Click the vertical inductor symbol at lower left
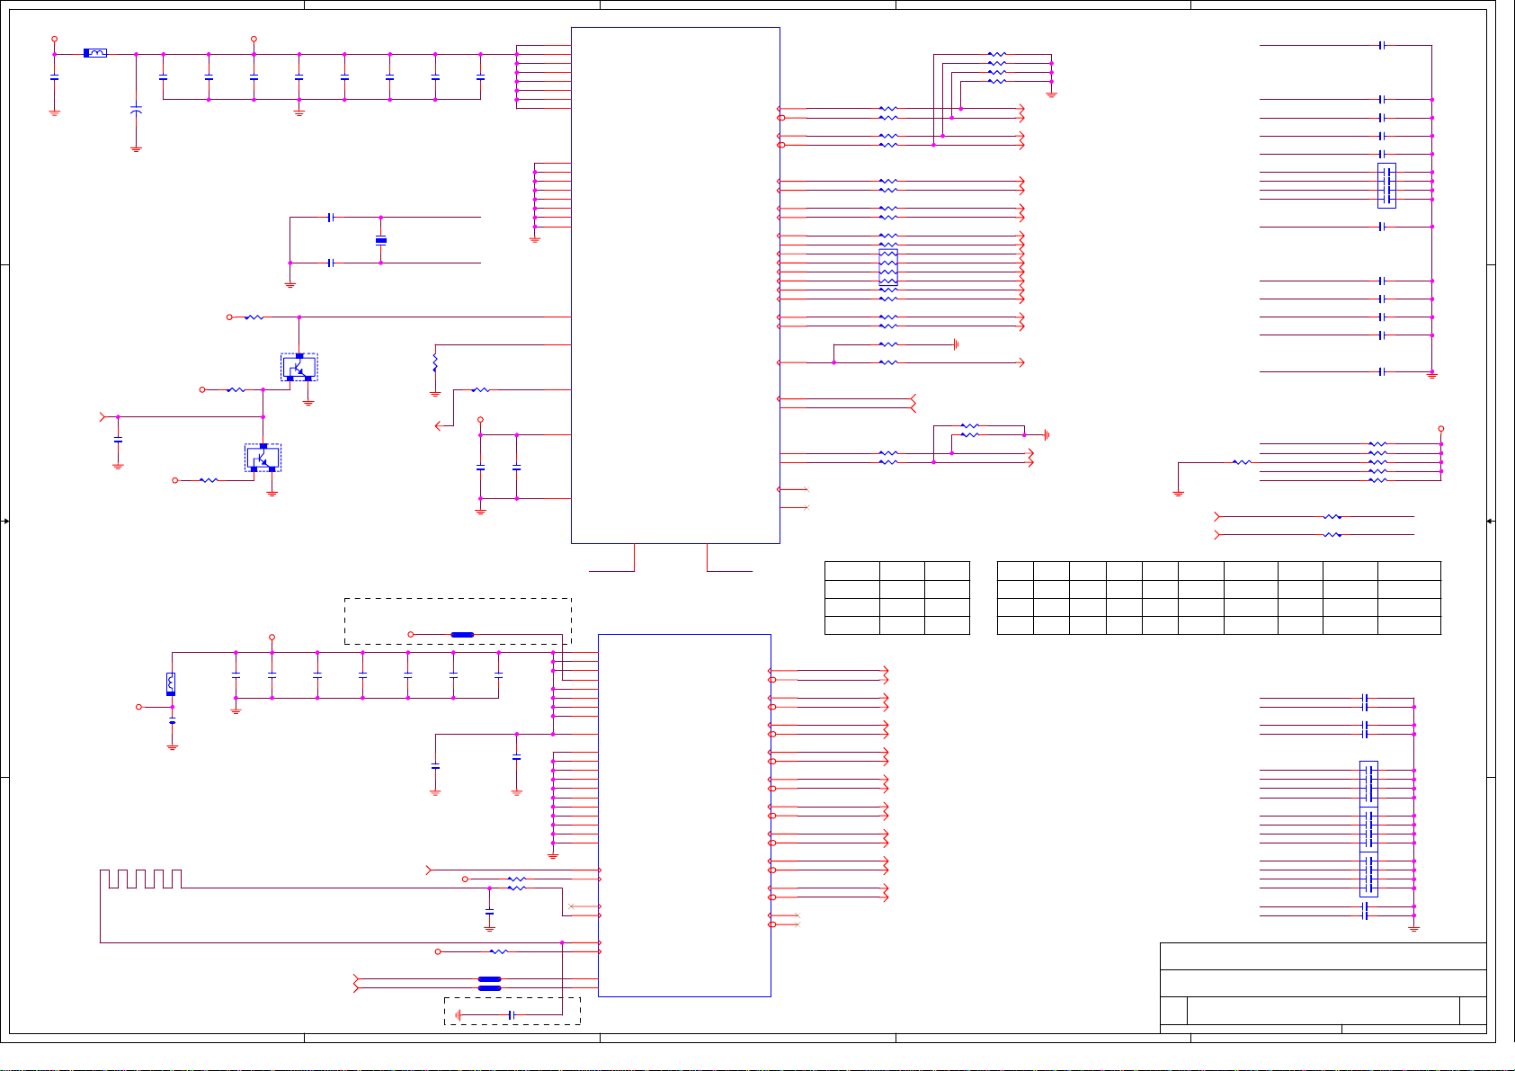The width and height of the screenshot is (1515, 1071). click(171, 684)
